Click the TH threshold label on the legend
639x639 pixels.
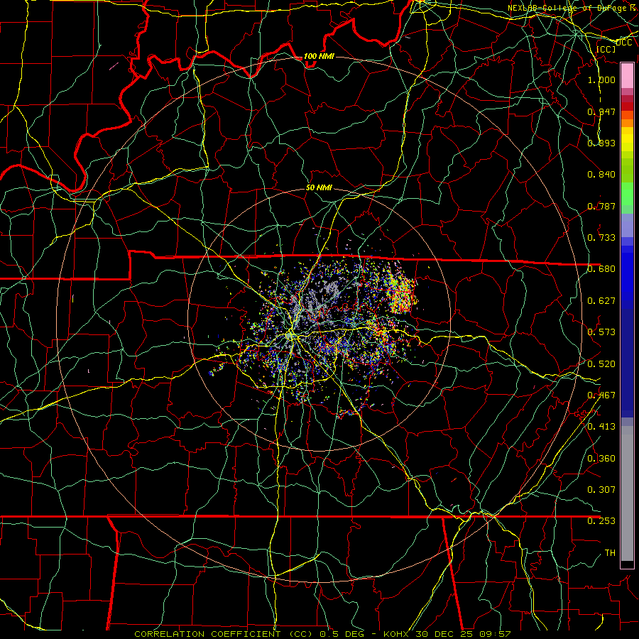click(610, 553)
